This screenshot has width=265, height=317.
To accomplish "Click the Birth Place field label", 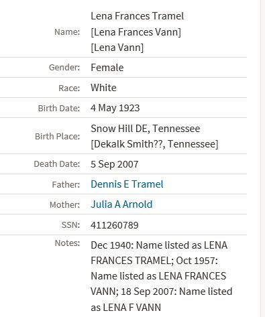I will (x=58, y=136).
